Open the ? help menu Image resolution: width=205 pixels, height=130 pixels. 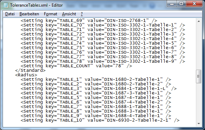point(82,14)
